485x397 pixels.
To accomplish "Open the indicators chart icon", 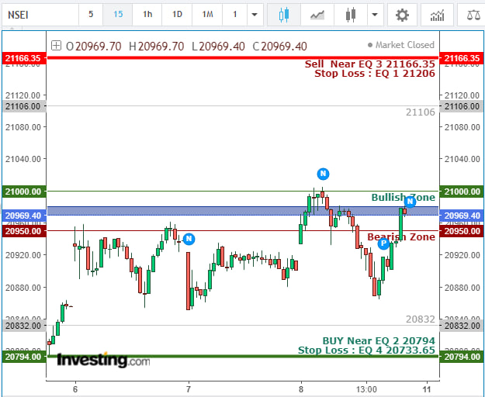I will click(437, 15).
